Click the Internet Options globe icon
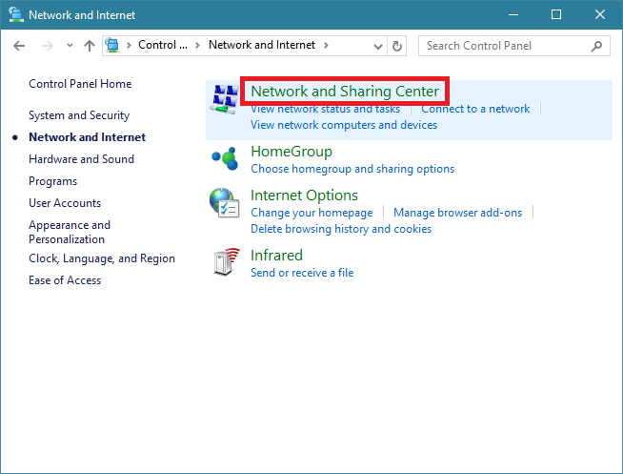The height and width of the screenshot is (474, 623). tap(225, 203)
